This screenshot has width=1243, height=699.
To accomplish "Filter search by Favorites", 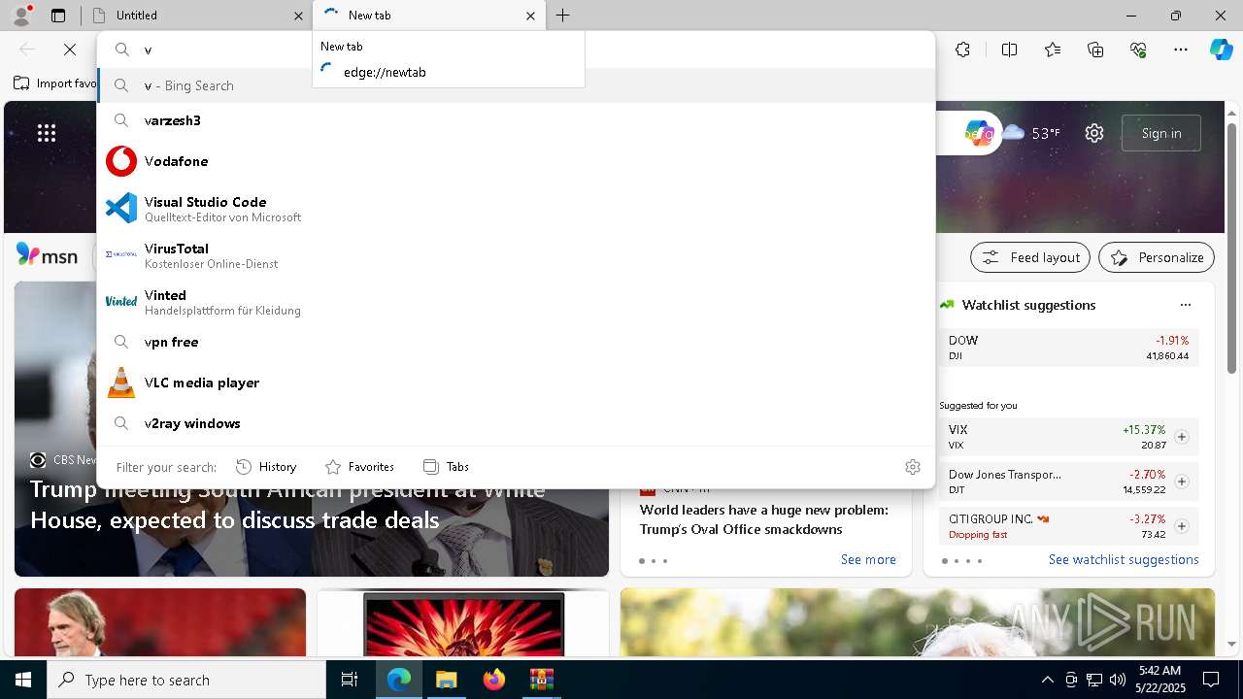I will point(359,467).
